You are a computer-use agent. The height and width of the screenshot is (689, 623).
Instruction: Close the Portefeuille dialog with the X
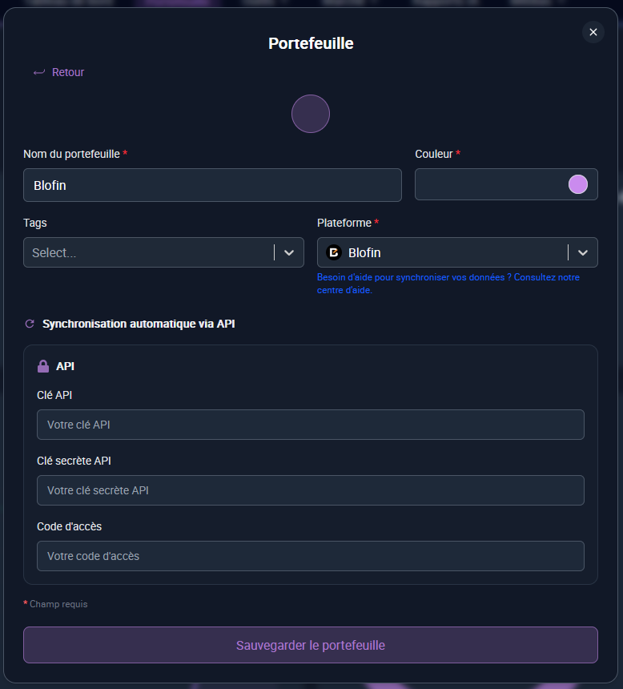tap(593, 32)
